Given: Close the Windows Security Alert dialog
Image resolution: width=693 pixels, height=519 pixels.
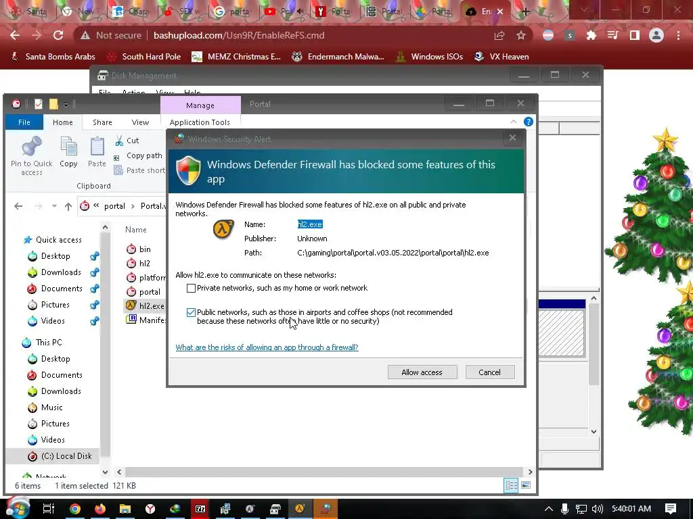Looking at the screenshot, I should [x=513, y=138].
